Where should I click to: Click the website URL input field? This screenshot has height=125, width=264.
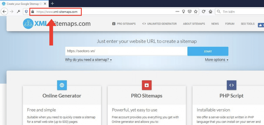[126, 51]
